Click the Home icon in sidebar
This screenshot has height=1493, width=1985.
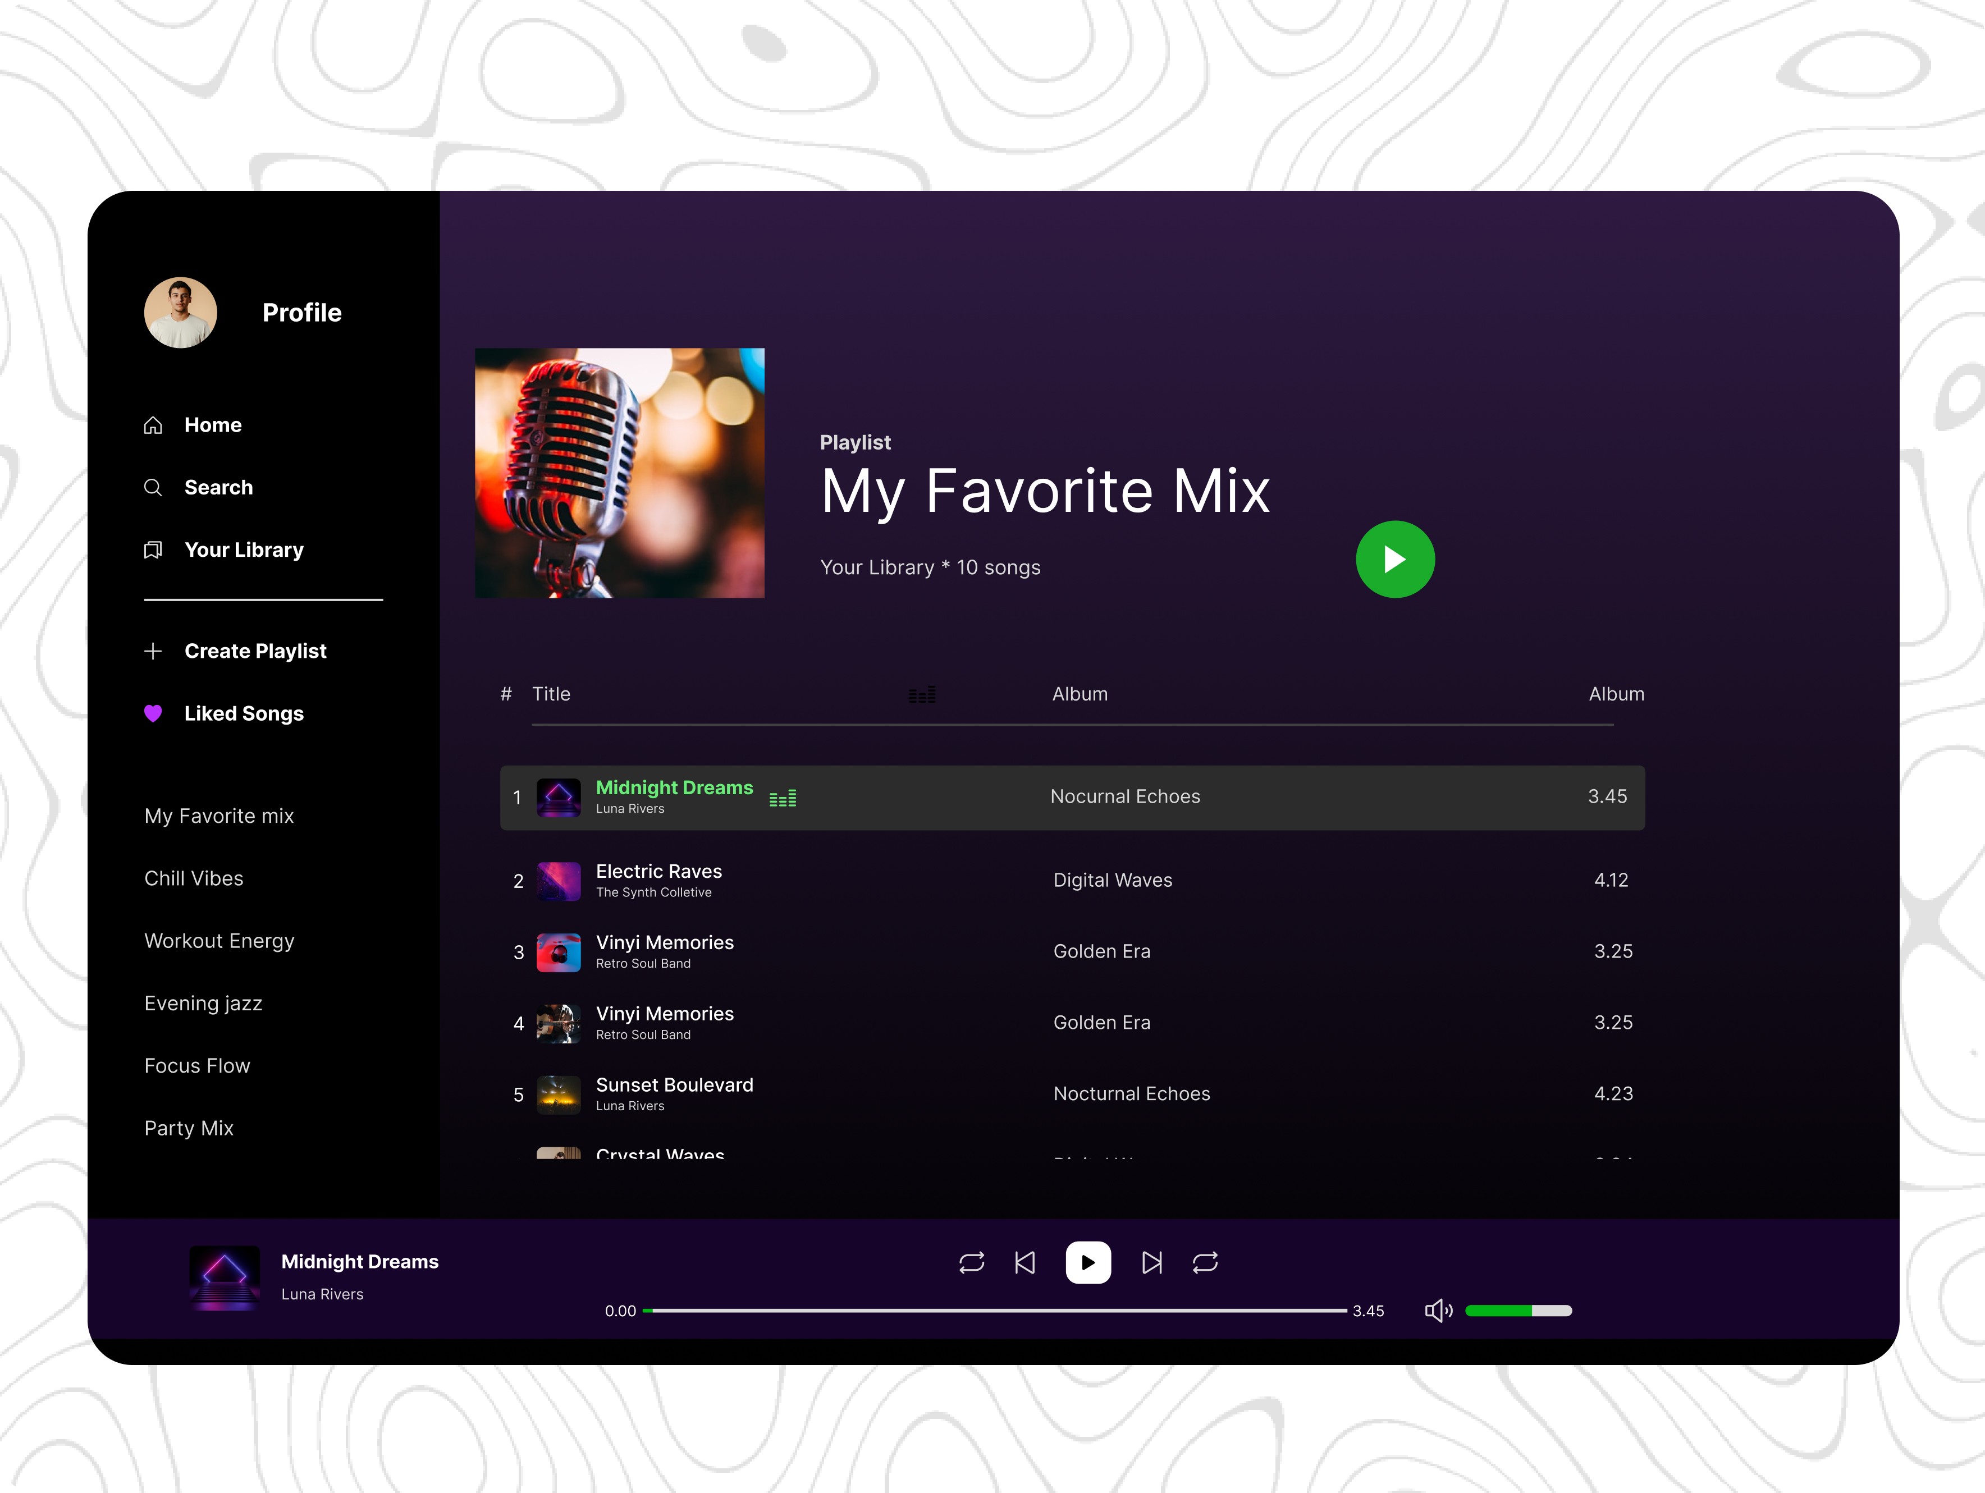[153, 425]
